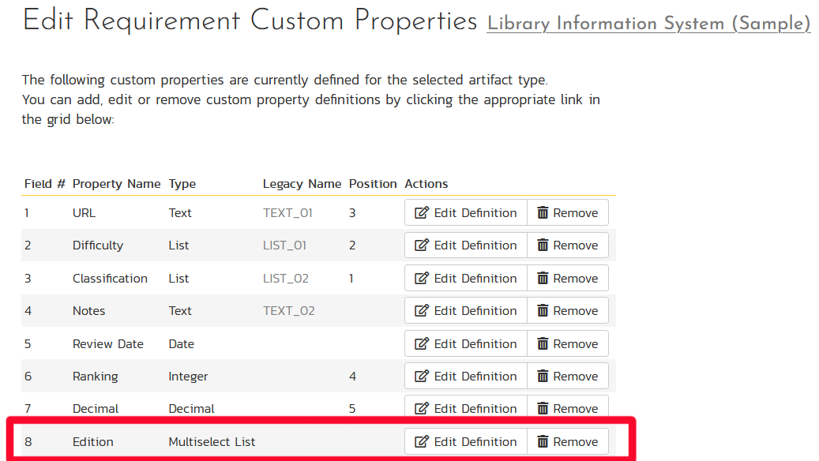Remove the Notes custom property
819x461 pixels.
point(568,311)
